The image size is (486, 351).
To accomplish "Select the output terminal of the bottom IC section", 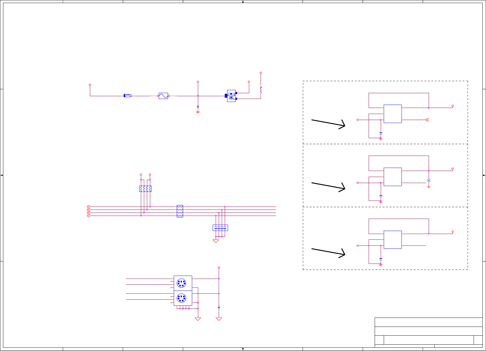I will (x=453, y=232).
